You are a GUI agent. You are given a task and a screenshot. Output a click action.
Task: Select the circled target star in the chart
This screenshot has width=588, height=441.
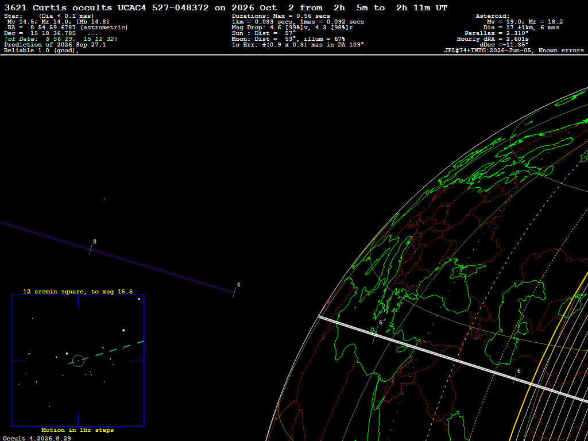click(x=78, y=361)
